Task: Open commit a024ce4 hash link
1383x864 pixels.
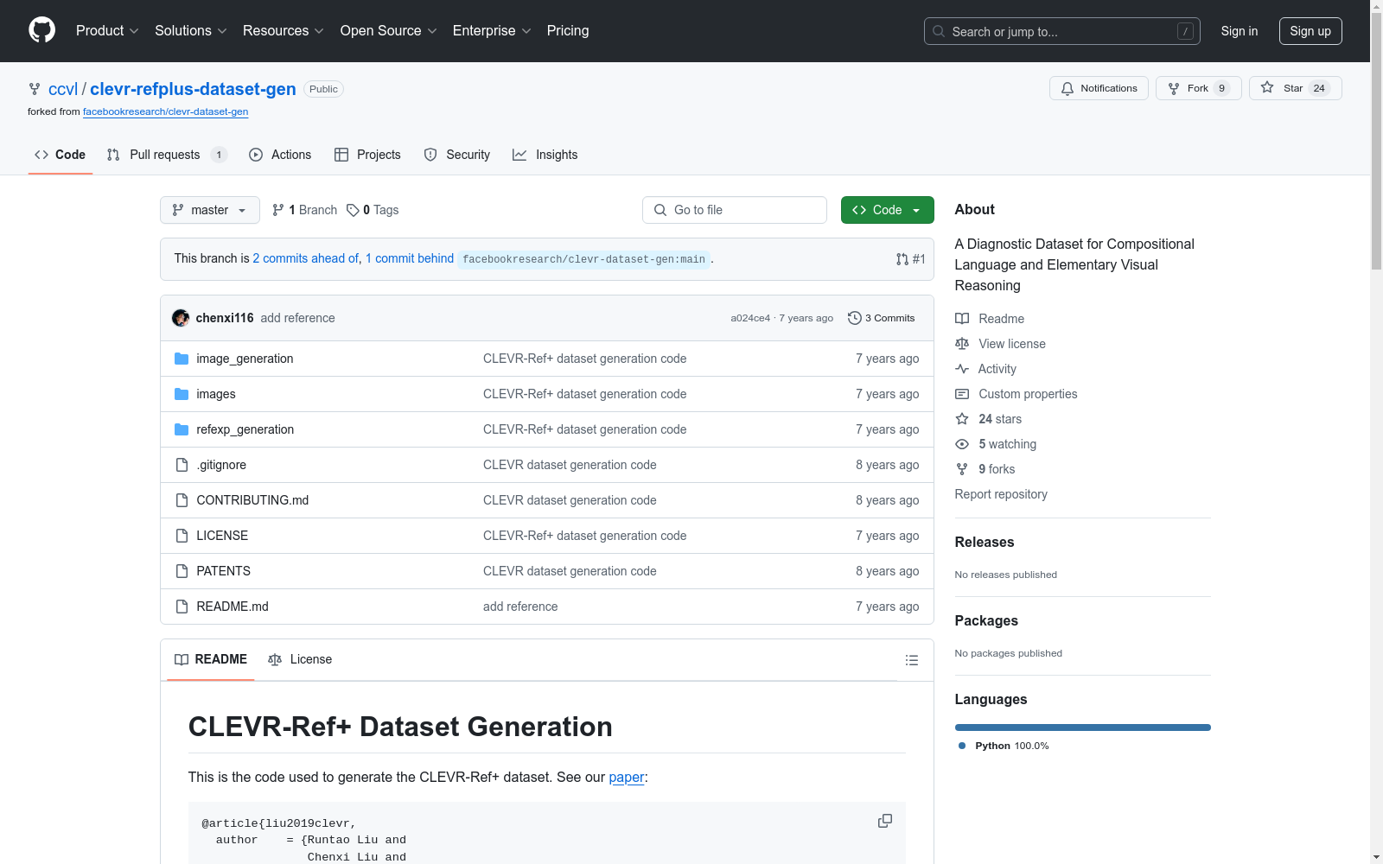Action: tap(750, 318)
